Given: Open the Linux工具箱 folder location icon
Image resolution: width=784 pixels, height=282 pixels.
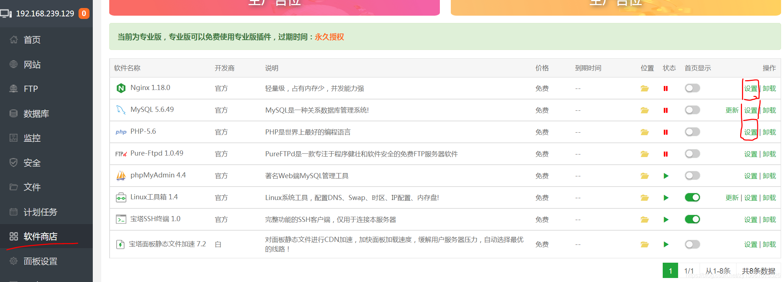Looking at the screenshot, I should click(644, 198).
